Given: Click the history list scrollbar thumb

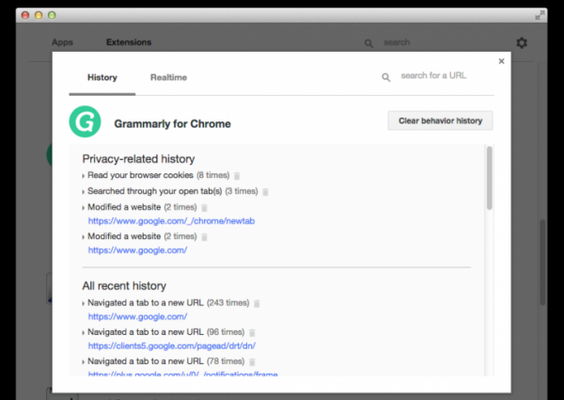Looking at the screenshot, I should coord(489,178).
